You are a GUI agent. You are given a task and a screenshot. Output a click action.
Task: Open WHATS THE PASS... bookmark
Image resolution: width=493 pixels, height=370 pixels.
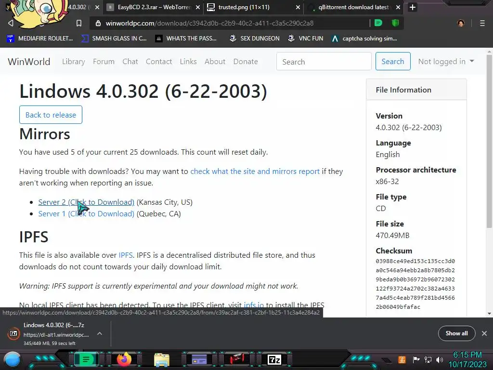[186, 39]
